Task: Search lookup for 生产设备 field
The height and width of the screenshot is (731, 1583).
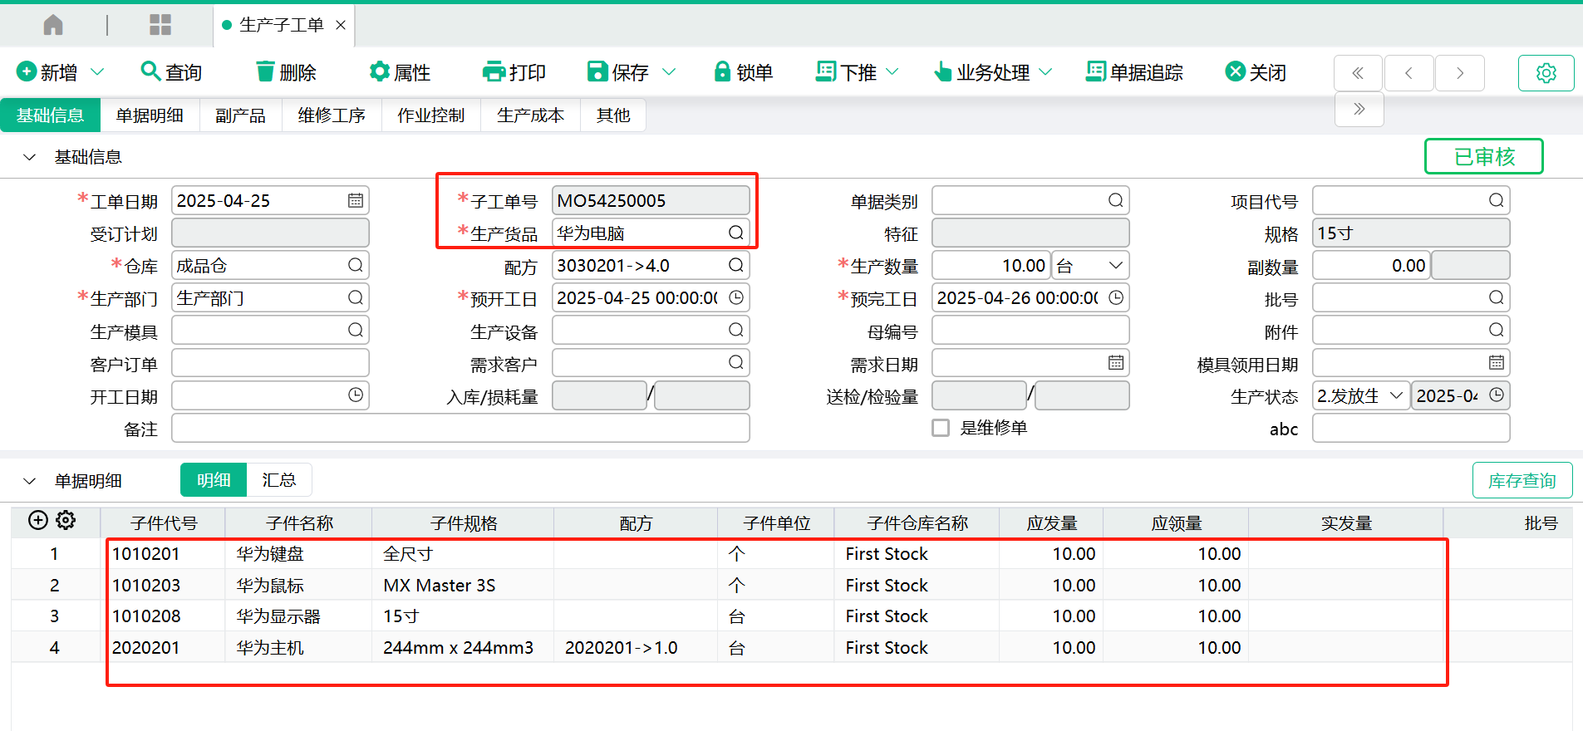Action: 736,330
